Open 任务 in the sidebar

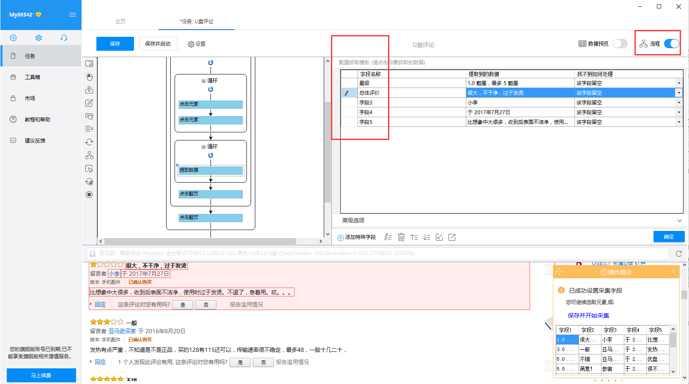pos(41,56)
